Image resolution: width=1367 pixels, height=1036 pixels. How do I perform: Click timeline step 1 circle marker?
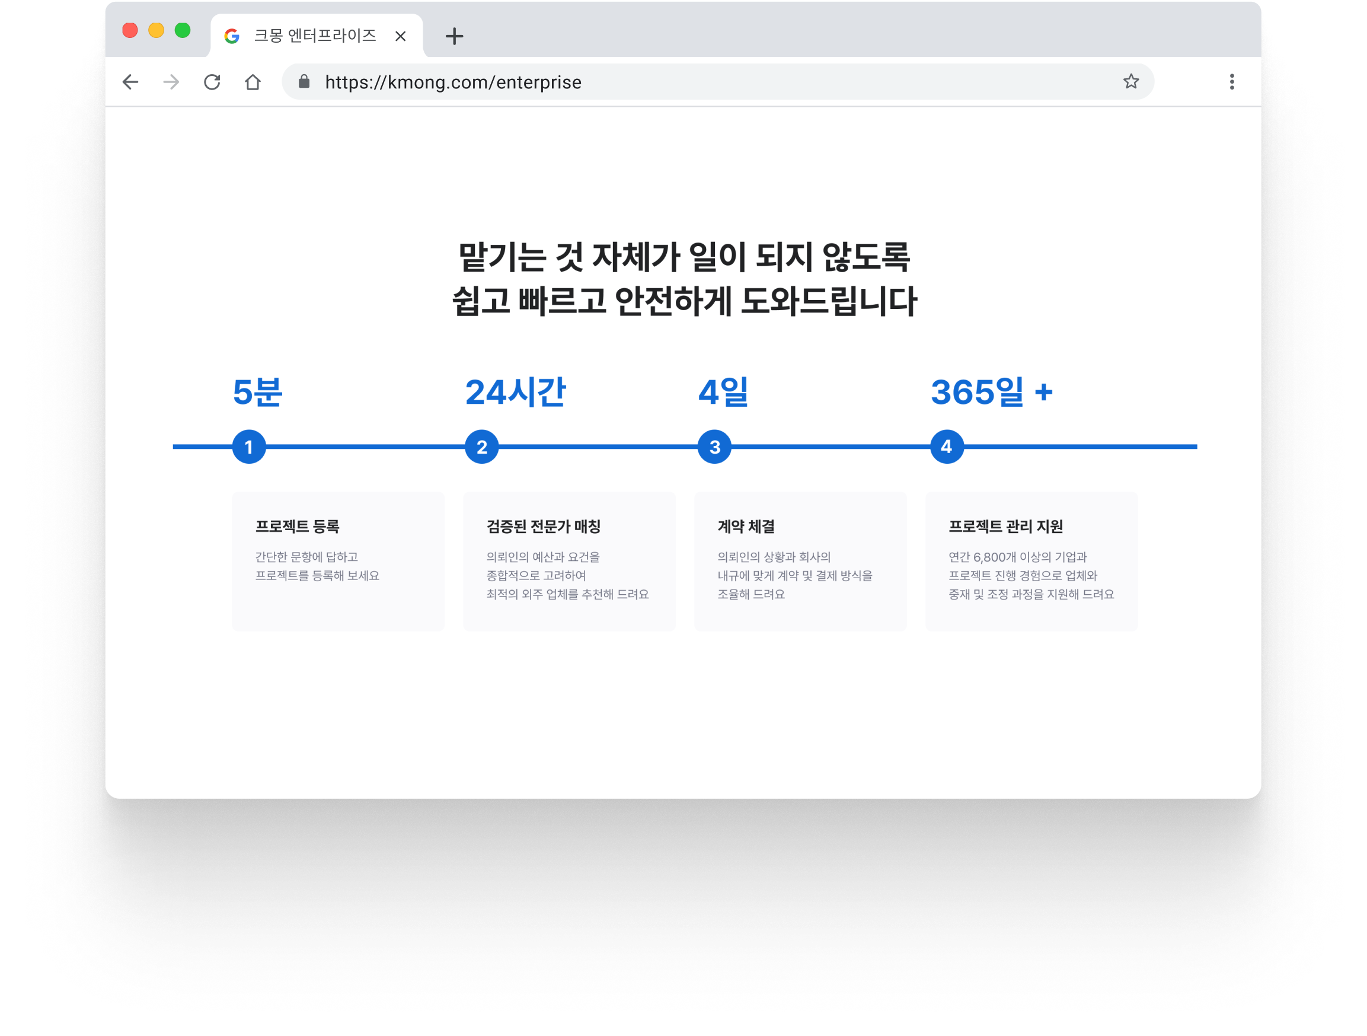click(249, 447)
